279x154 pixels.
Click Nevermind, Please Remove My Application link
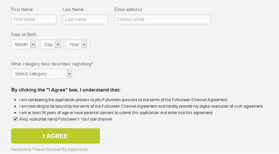[x=50, y=149]
